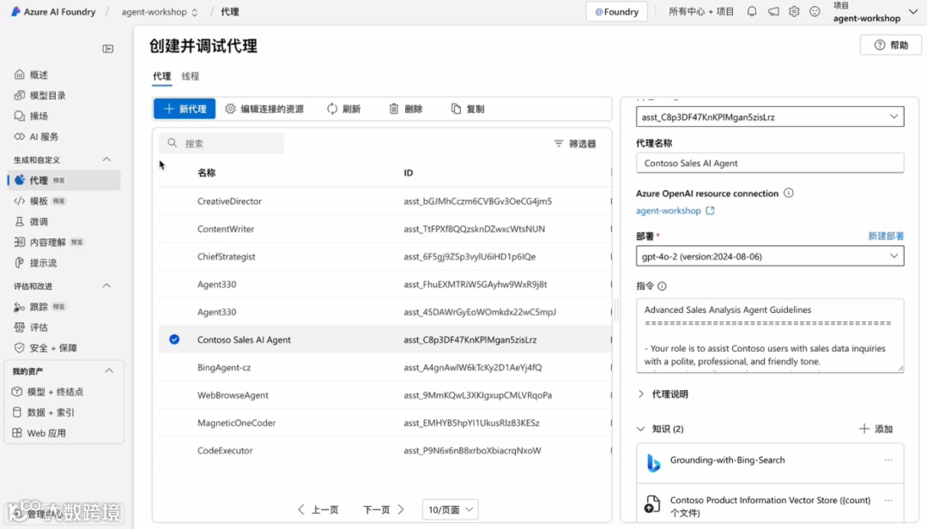Click info icon beside 指令 label
The image size is (927, 529).
[x=662, y=286]
